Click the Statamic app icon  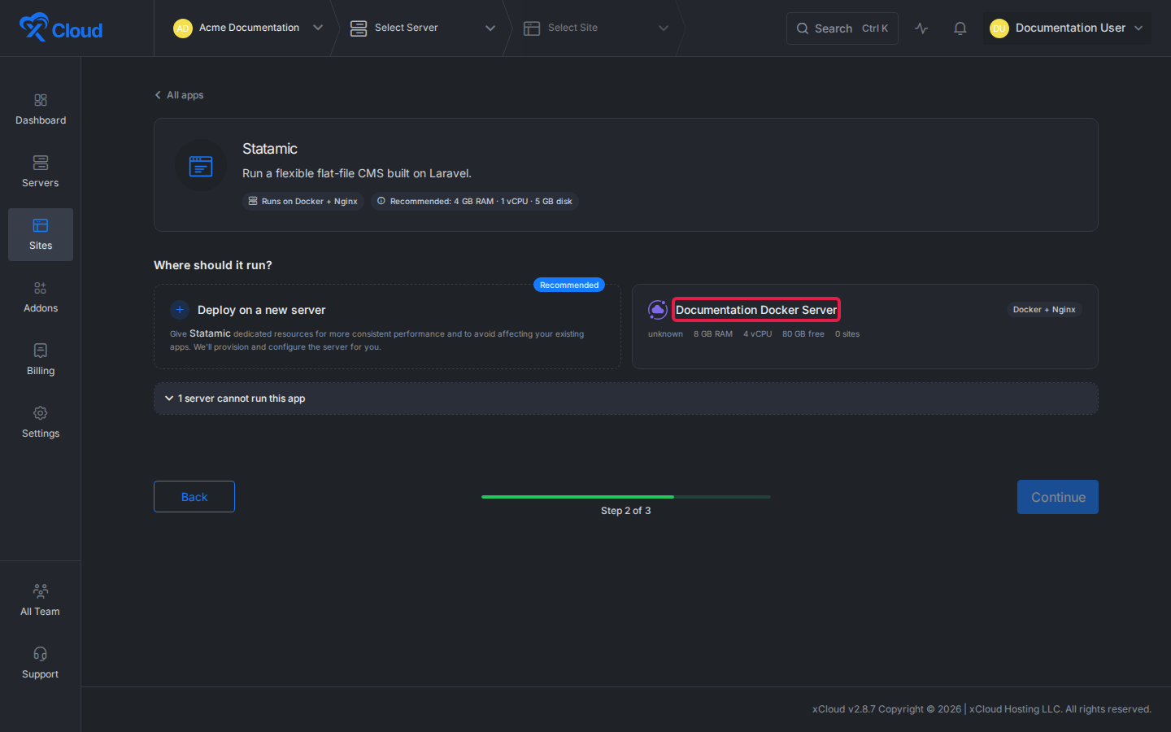point(201,166)
